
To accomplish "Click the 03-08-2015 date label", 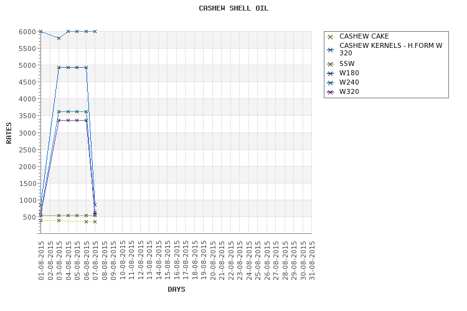I will (x=59, y=261).
